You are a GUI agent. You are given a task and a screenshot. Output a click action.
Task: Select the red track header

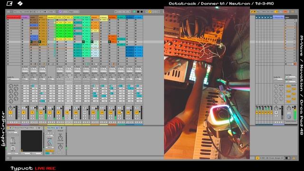tap(14, 17)
